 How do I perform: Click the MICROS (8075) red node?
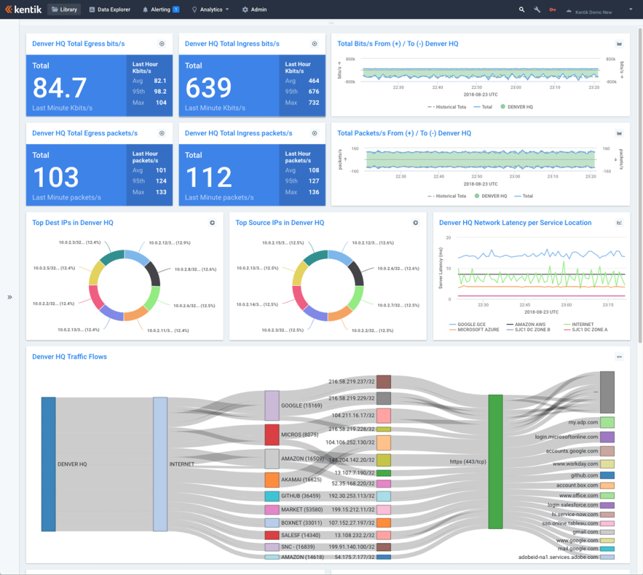pyautogui.click(x=272, y=434)
